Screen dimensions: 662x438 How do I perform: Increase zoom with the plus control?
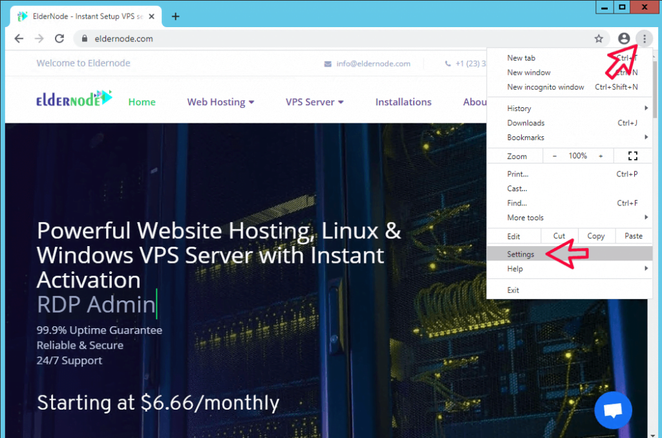(601, 156)
